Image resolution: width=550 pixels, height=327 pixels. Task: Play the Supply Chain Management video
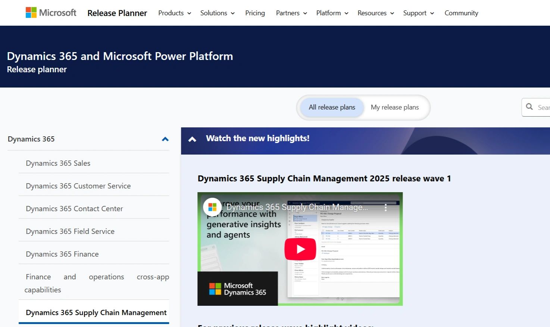coord(300,249)
